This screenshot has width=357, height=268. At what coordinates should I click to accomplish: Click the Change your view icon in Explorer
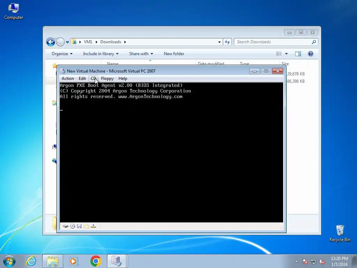pyautogui.click(x=279, y=54)
